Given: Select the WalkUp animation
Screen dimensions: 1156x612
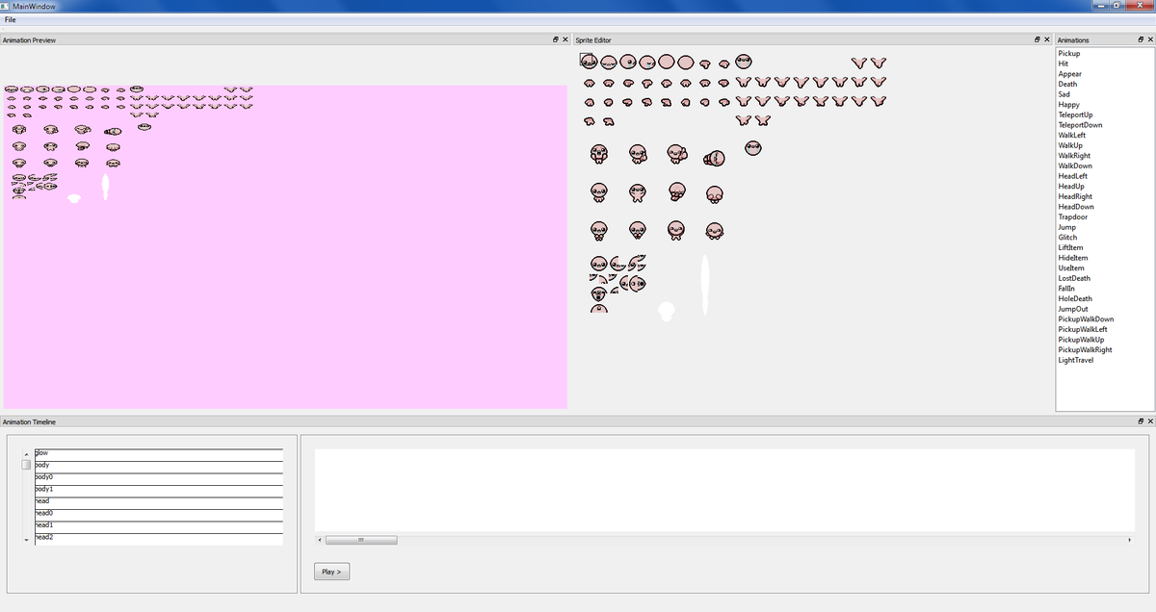Looking at the screenshot, I should click(1104, 145).
